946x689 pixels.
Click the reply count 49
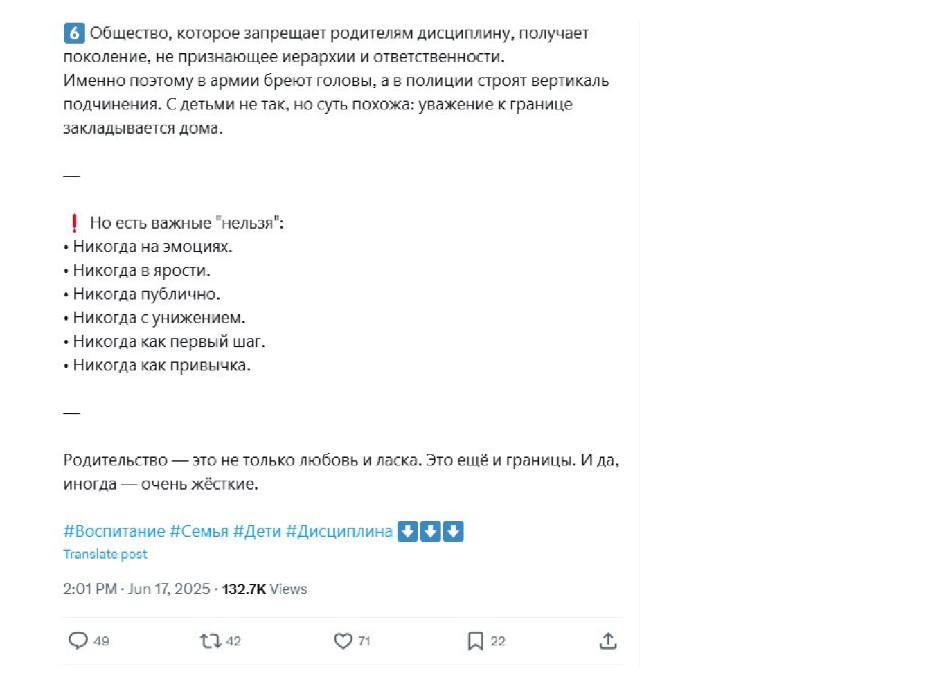[x=101, y=641]
